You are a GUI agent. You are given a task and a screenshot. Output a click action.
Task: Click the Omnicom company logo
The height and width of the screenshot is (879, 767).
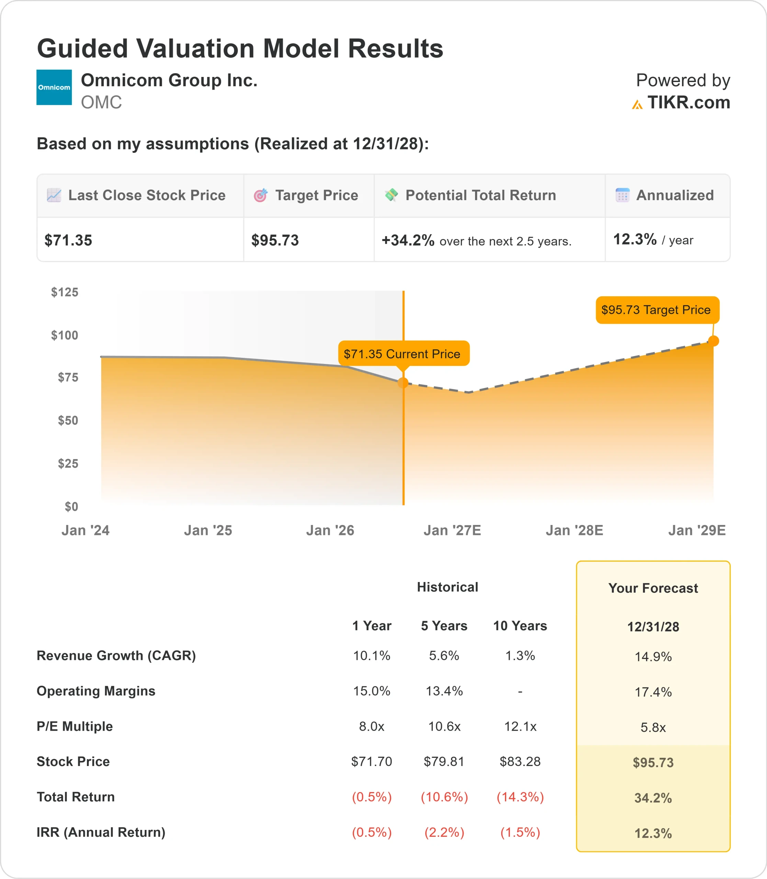click(54, 87)
